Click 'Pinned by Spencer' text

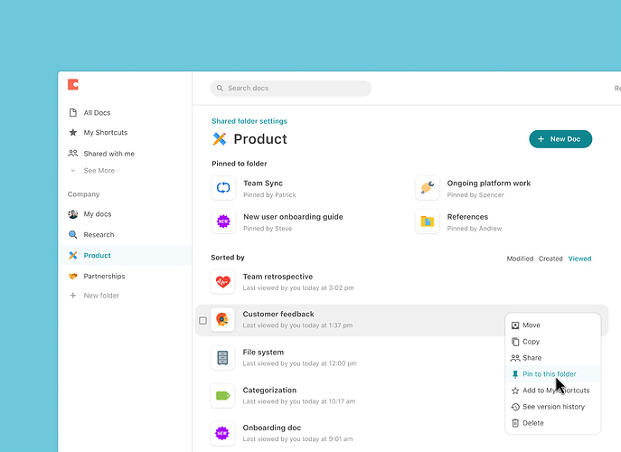(475, 195)
